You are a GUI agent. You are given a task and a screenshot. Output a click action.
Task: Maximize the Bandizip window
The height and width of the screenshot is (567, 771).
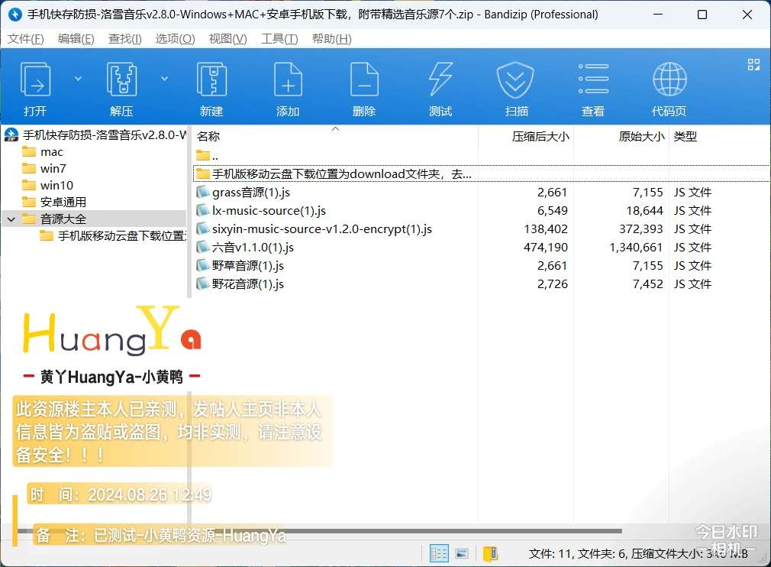coord(702,15)
